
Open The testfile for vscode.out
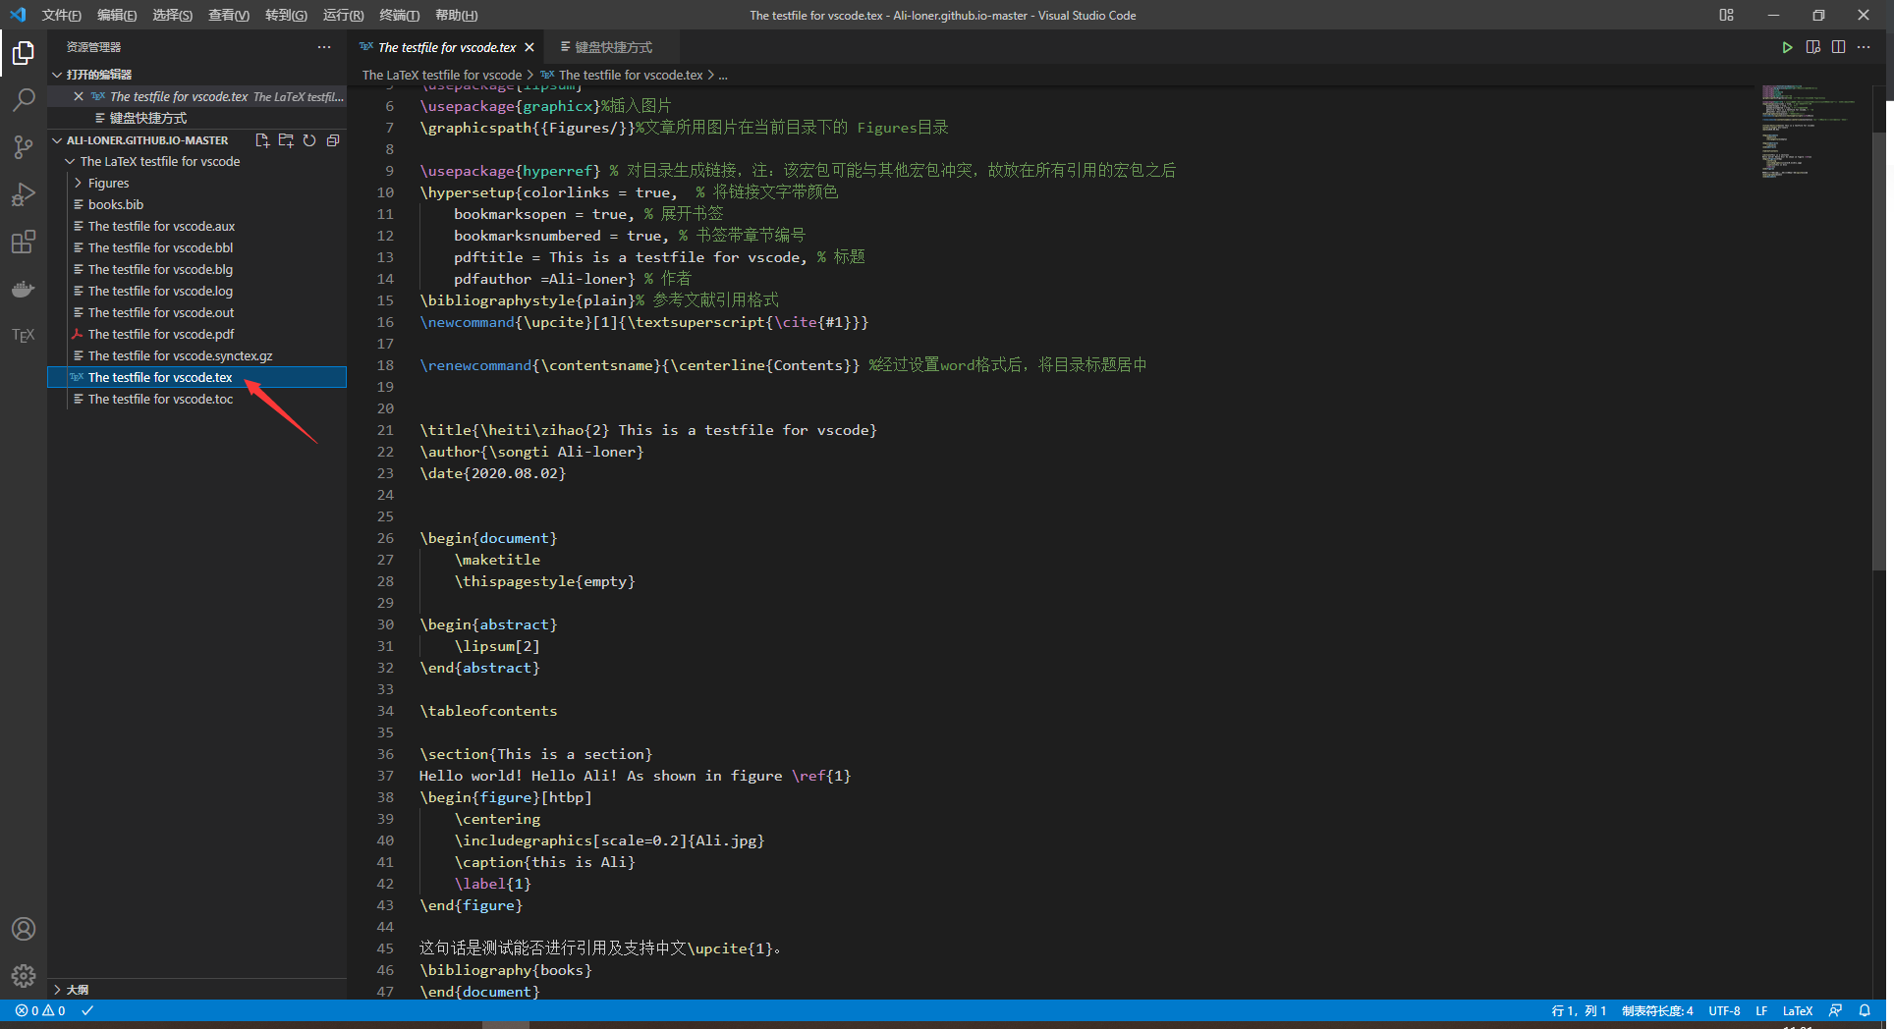point(196,312)
